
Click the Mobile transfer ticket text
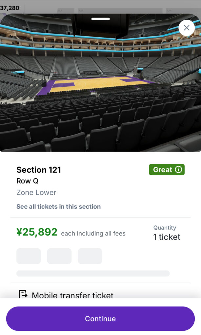tap(72, 295)
